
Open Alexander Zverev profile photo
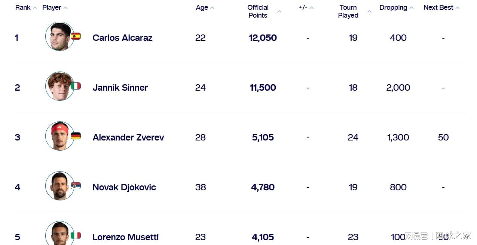click(x=60, y=136)
